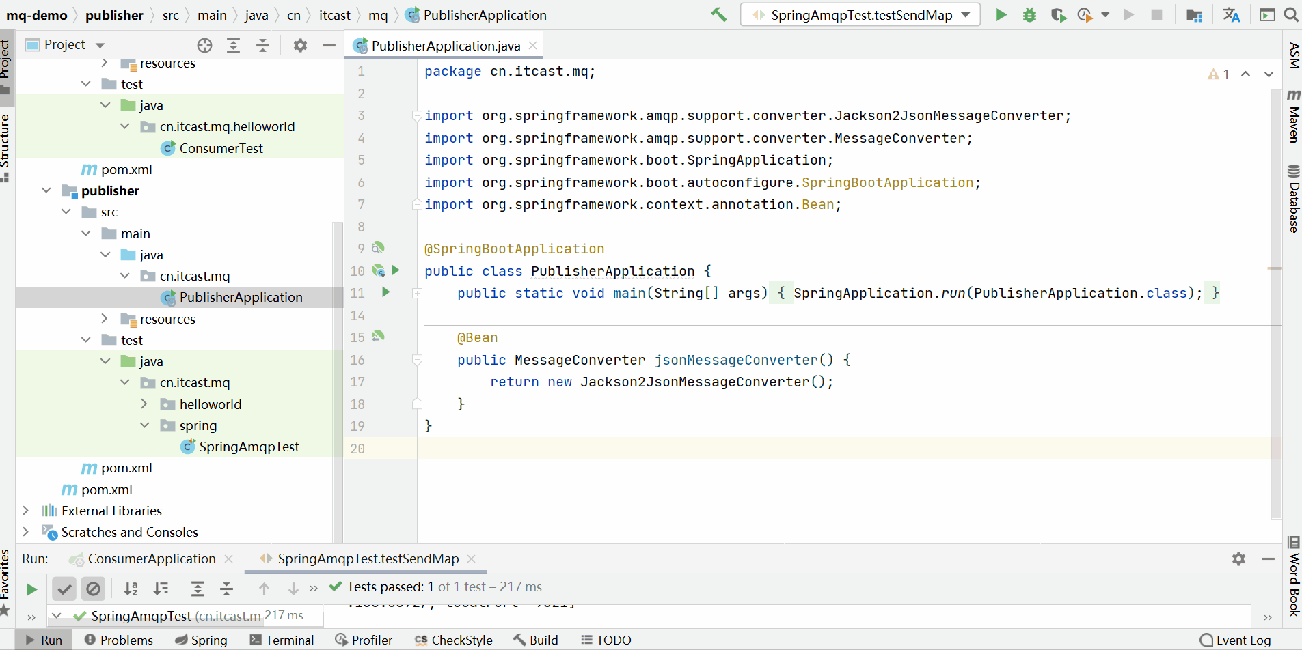Viewport: 1302px width, 650px height.
Task: Click the publisher breadcrumb in navigation bar
Action: pos(114,15)
